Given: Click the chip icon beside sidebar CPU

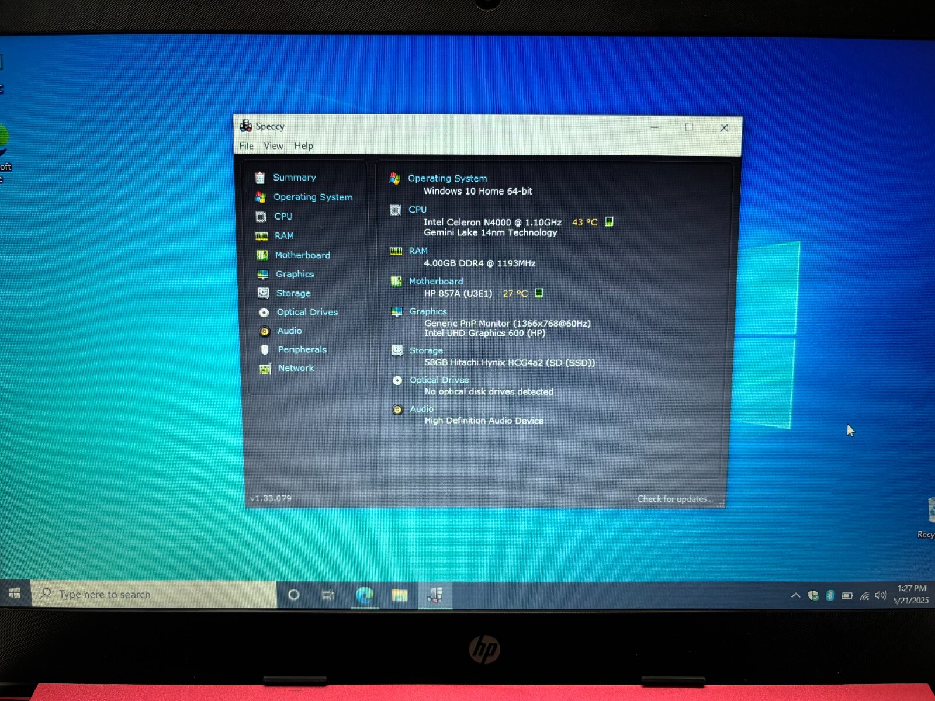Looking at the screenshot, I should point(261,217).
